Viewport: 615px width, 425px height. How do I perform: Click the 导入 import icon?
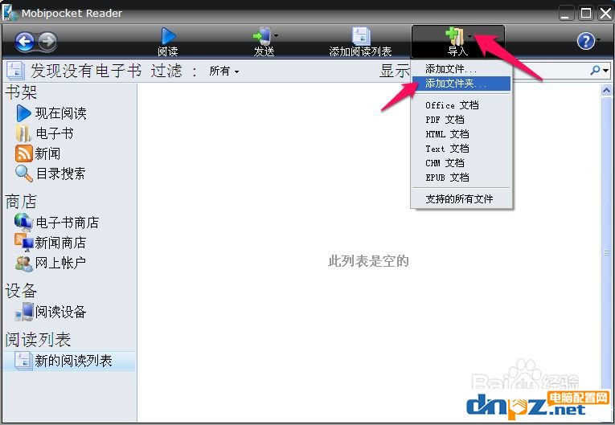[x=455, y=35]
